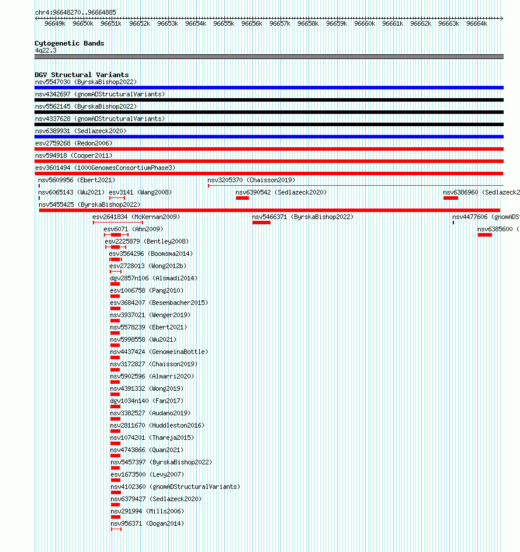Click the red block under nsv6390542
This screenshot has height=552, width=520.
click(242, 198)
